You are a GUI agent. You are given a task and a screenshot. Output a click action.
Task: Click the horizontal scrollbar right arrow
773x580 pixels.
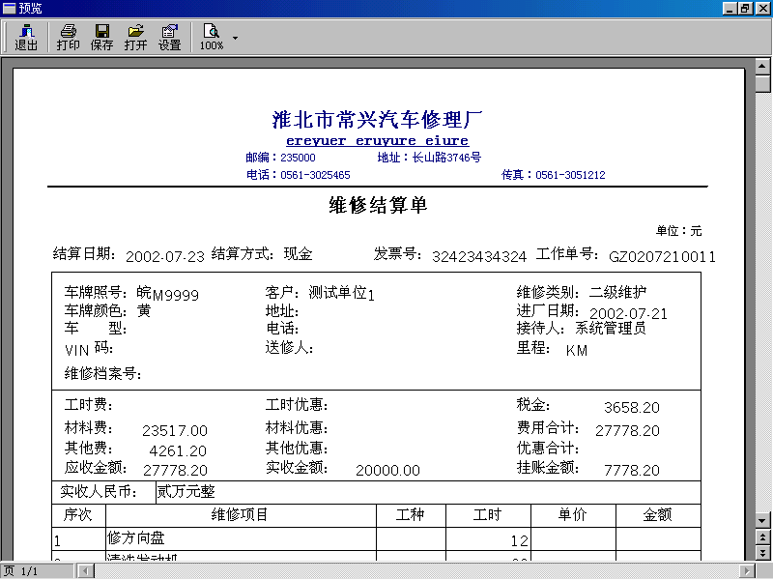point(747,571)
